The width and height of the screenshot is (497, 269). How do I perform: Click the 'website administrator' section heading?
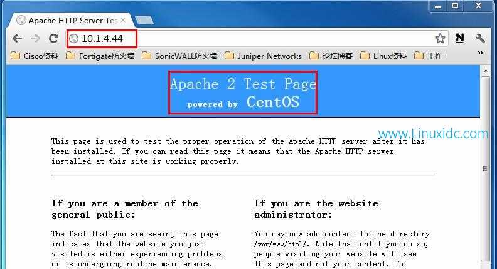[x=316, y=209]
